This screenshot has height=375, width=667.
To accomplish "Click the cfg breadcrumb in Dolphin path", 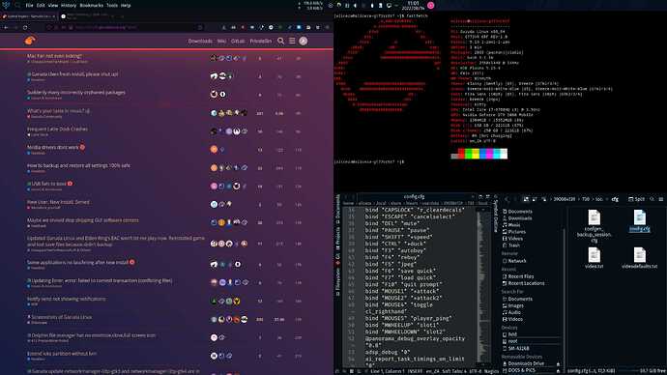I will point(615,199).
